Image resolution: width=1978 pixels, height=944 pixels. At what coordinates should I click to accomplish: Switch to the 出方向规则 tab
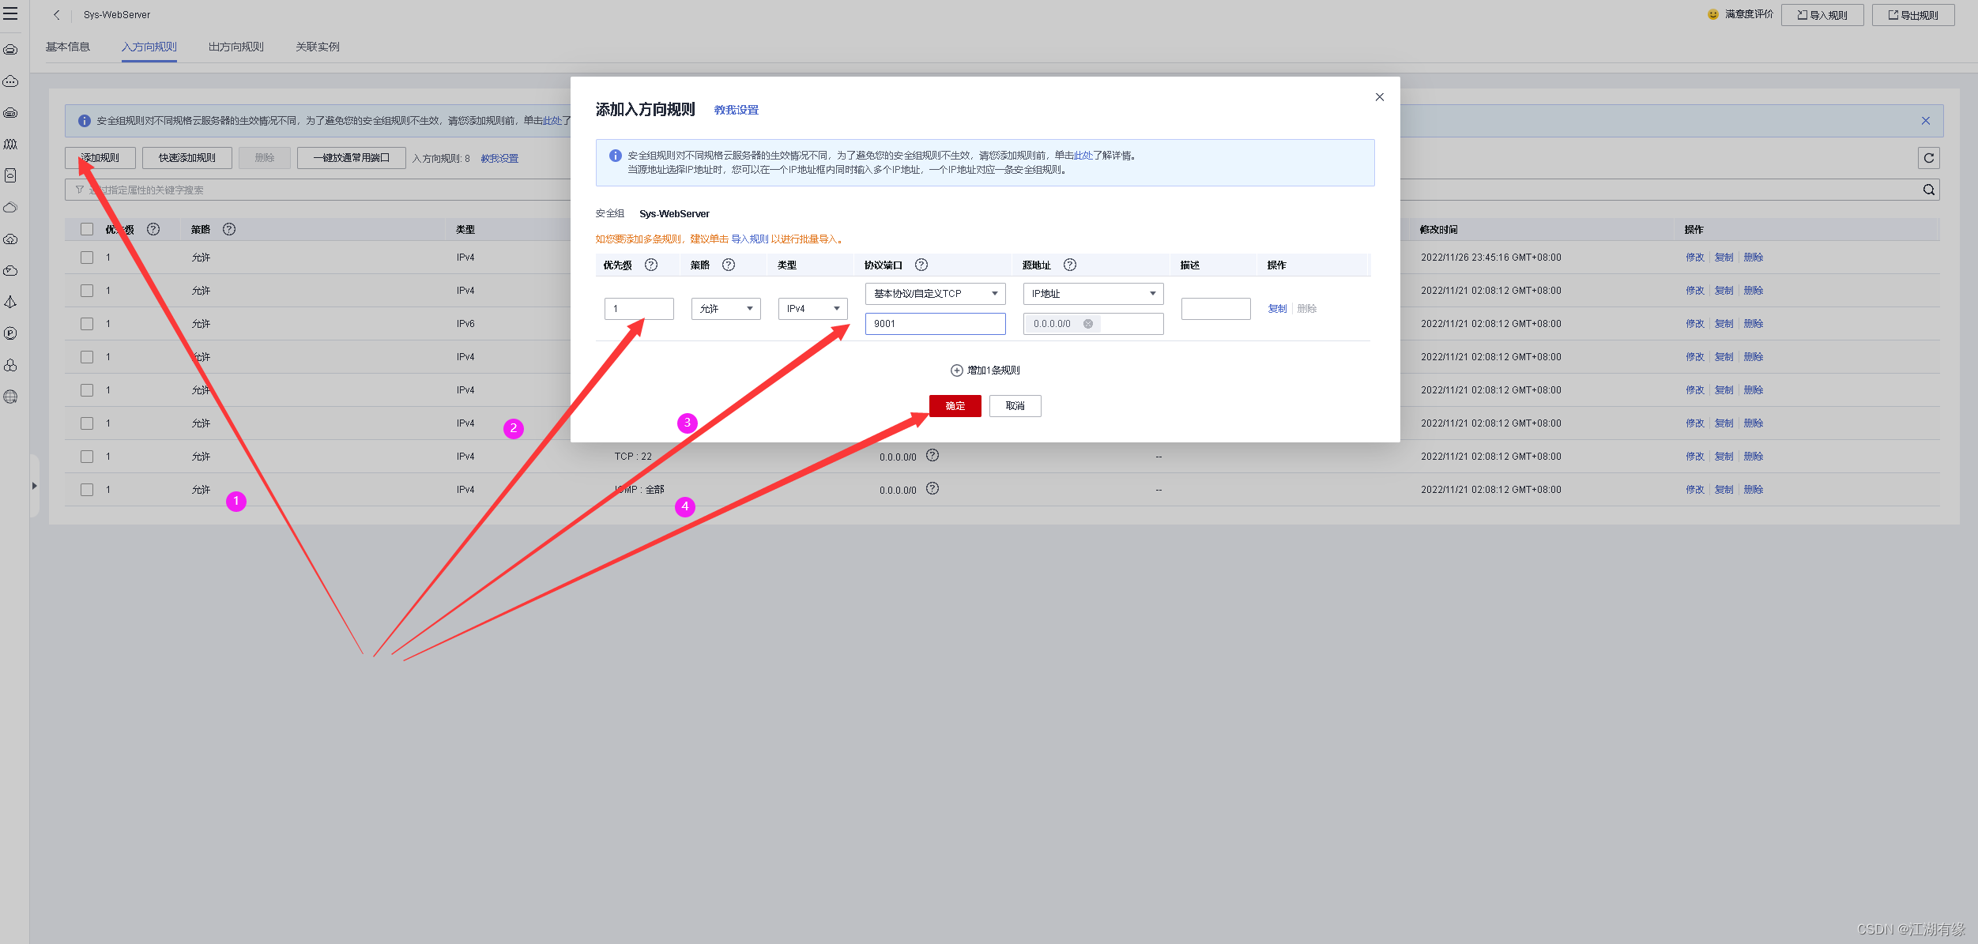235,47
